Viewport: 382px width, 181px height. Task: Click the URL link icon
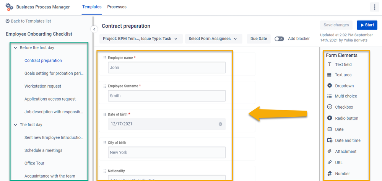point(330,162)
